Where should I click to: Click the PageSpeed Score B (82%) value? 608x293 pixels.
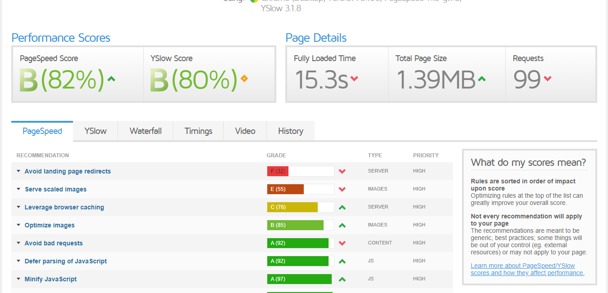click(x=61, y=80)
